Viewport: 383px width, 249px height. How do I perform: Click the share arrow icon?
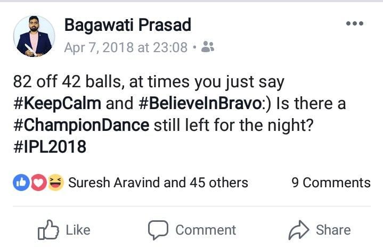(298, 230)
